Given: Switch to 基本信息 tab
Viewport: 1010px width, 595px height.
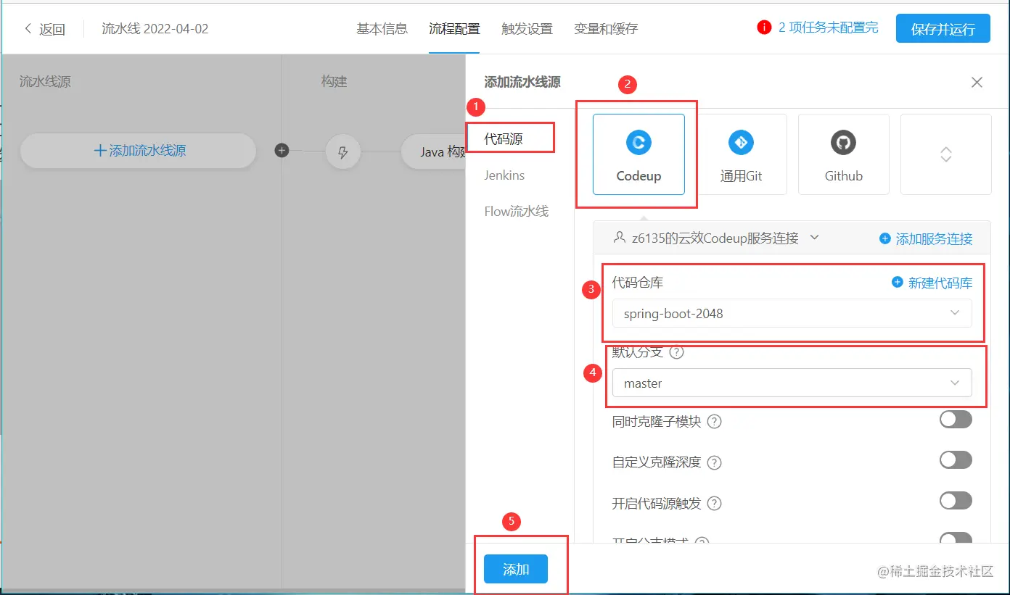Looking at the screenshot, I should (382, 29).
